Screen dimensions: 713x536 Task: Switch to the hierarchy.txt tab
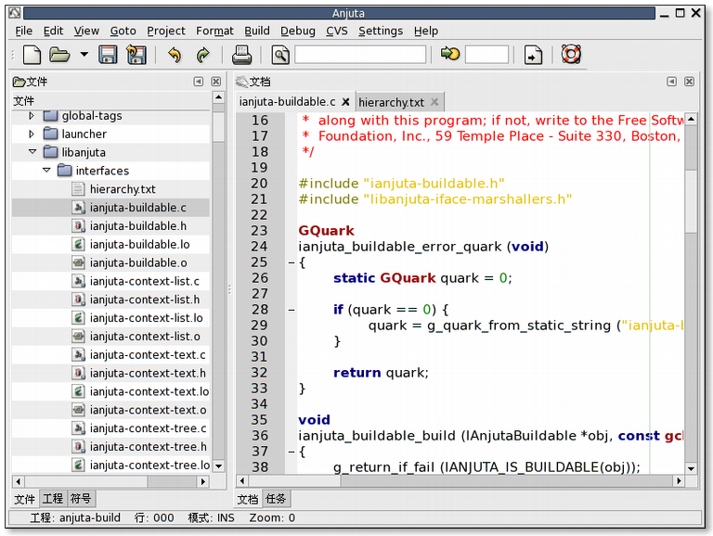pyautogui.click(x=391, y=102)
